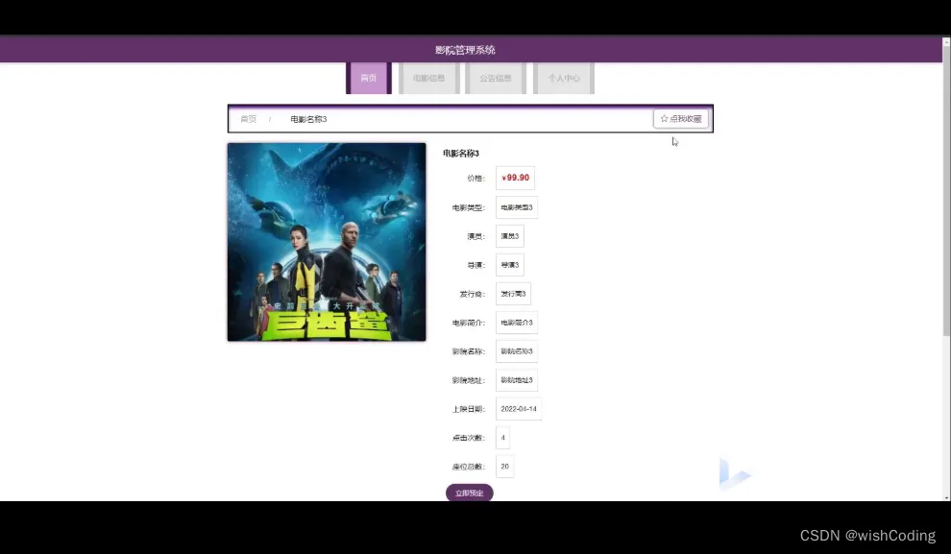Click the scrollbar down arrow
Image resolution: width=951 pixels, height=554 pixels.
[946, 497]
